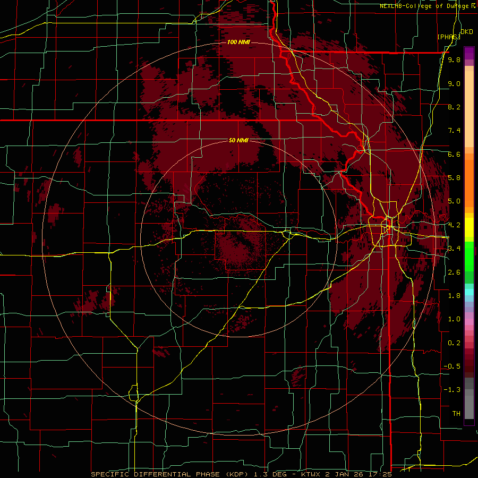Click the 8.2 scale value

pyautogui.click(x=454, y=107)
